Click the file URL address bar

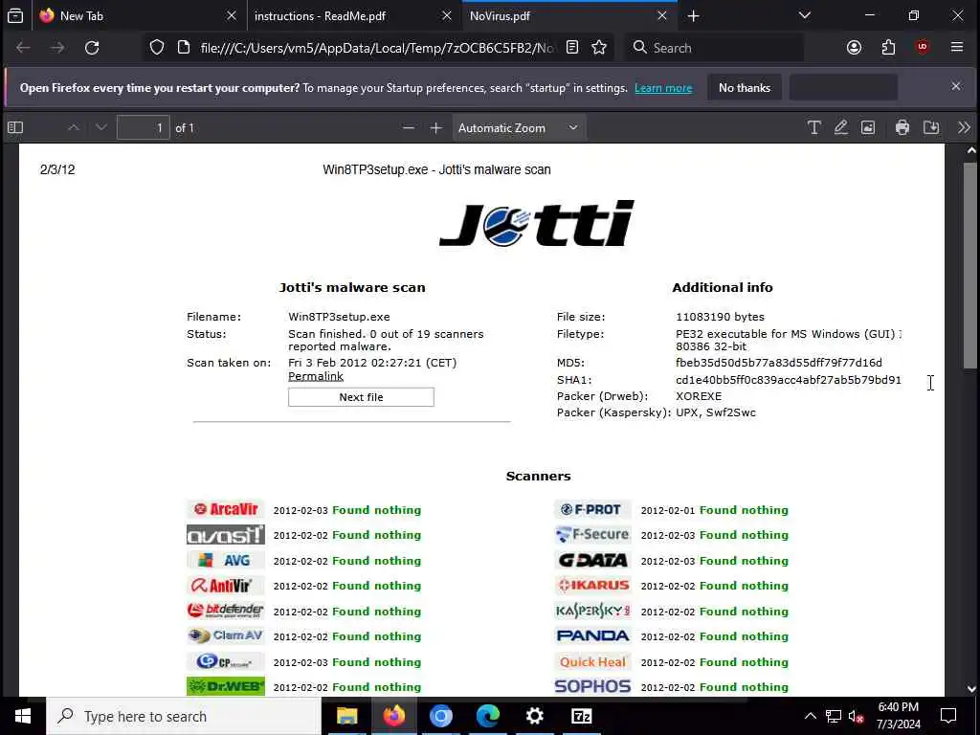click(x=376, y=48)
